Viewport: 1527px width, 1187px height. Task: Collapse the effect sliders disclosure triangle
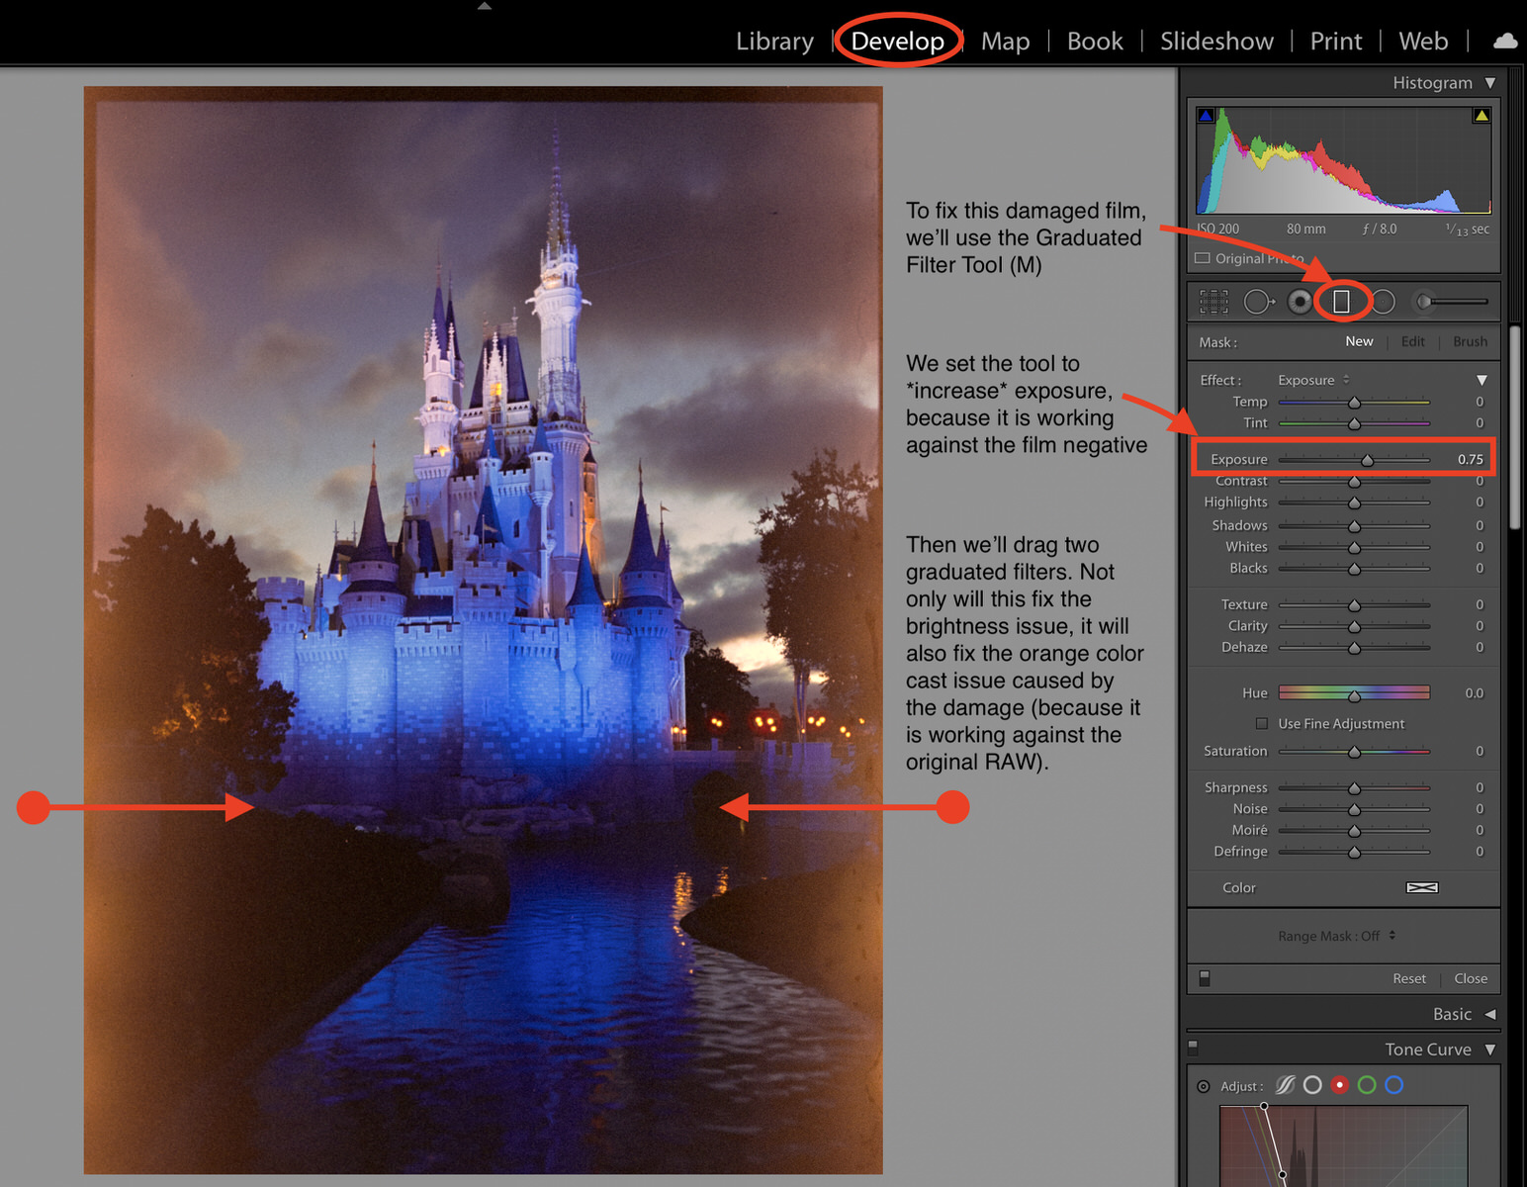[1482, 380]
